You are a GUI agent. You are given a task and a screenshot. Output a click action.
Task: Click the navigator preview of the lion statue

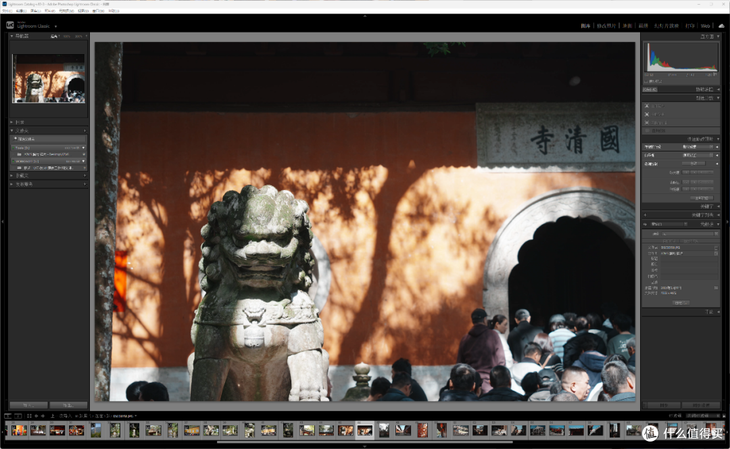49,78
